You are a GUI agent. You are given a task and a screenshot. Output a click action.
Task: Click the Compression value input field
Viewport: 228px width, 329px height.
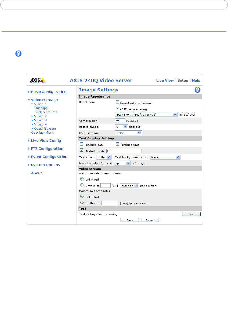click(x=120, y=121)
